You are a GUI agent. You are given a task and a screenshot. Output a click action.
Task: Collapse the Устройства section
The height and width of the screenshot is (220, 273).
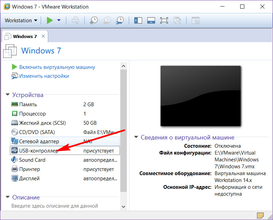click(8, 95)
